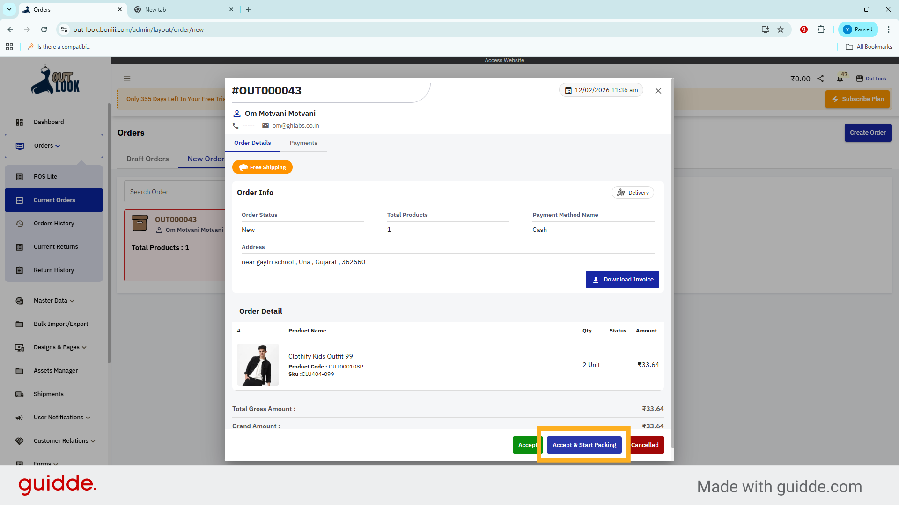Click the Download Invoice button

pos(622,280)
